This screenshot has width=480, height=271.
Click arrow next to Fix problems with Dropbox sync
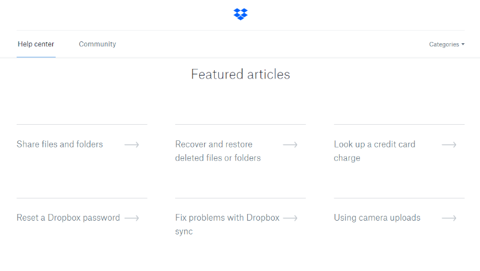point(290,218)
